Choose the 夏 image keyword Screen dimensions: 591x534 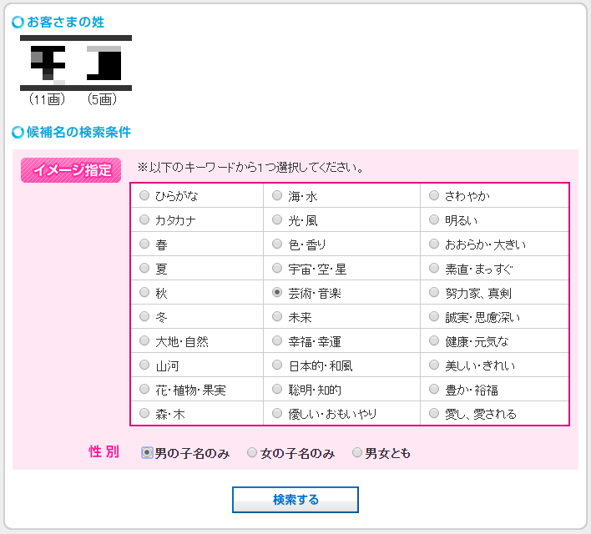coord(144,268)
